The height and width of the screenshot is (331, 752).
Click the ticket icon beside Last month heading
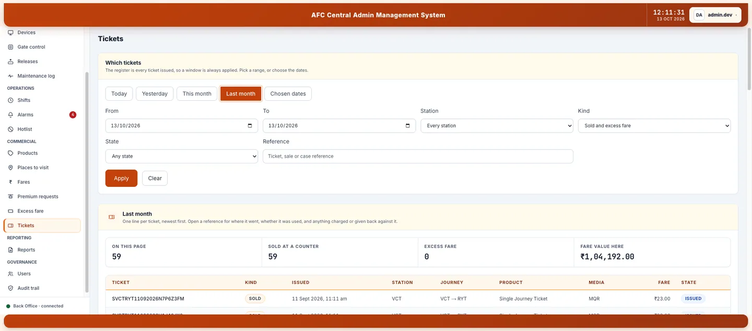111,217
